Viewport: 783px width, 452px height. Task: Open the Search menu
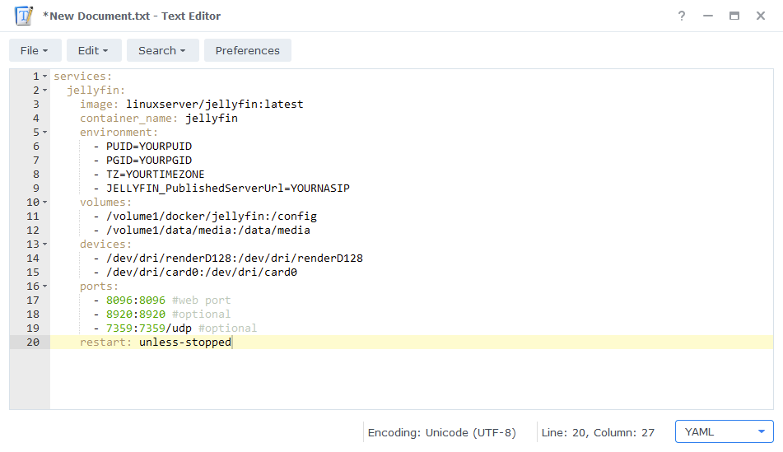pyautogui.click(x=163, y=50)
